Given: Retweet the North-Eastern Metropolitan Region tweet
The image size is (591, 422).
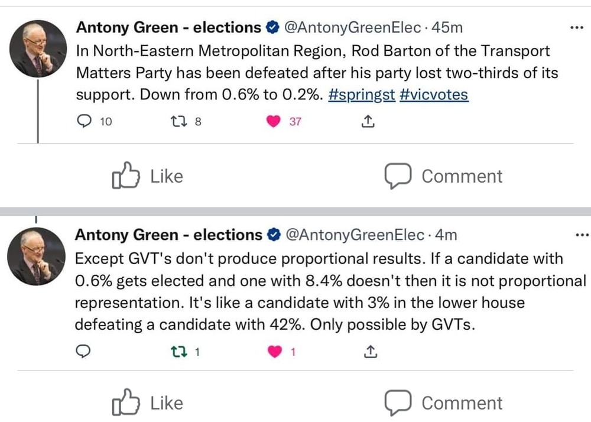Looking at the screenshot, I should coord(176,122).
